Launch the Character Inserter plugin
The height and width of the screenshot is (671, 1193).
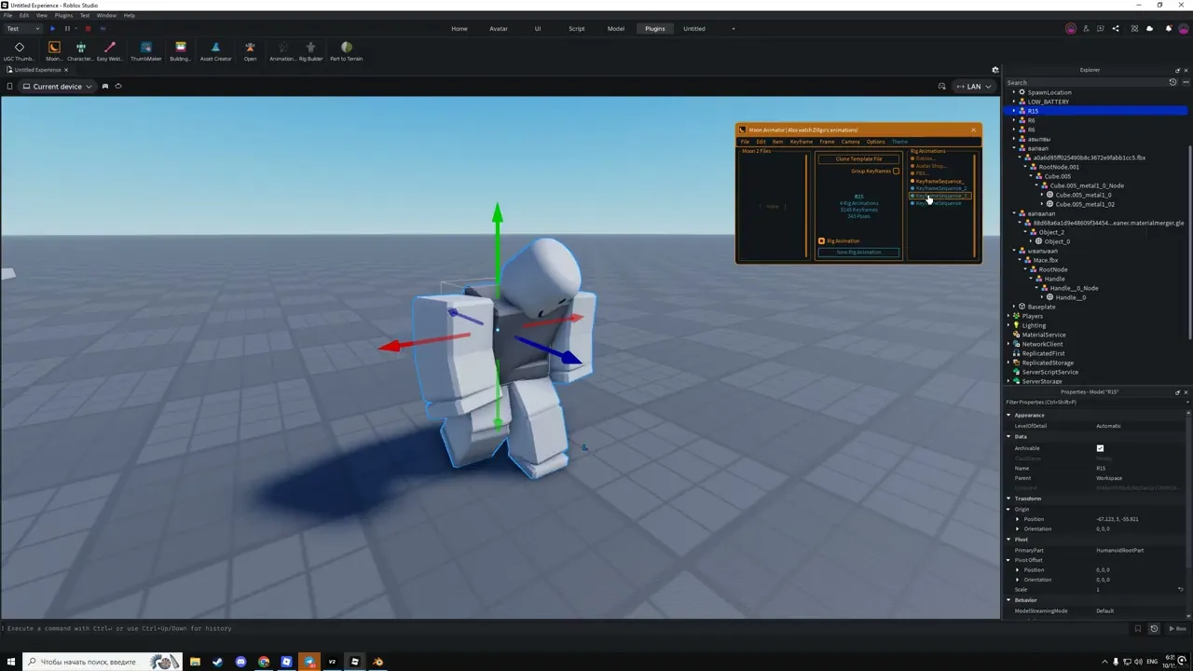coord(80,50)
